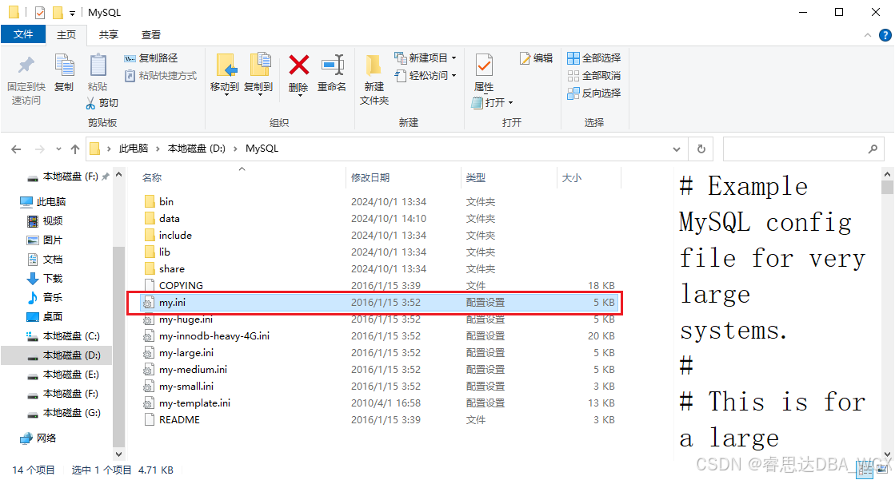Image resolution: width=895 pixels, height=480 pixels.
Task: Click the quick access Properties checkmark in title bar
Action: 40,13
